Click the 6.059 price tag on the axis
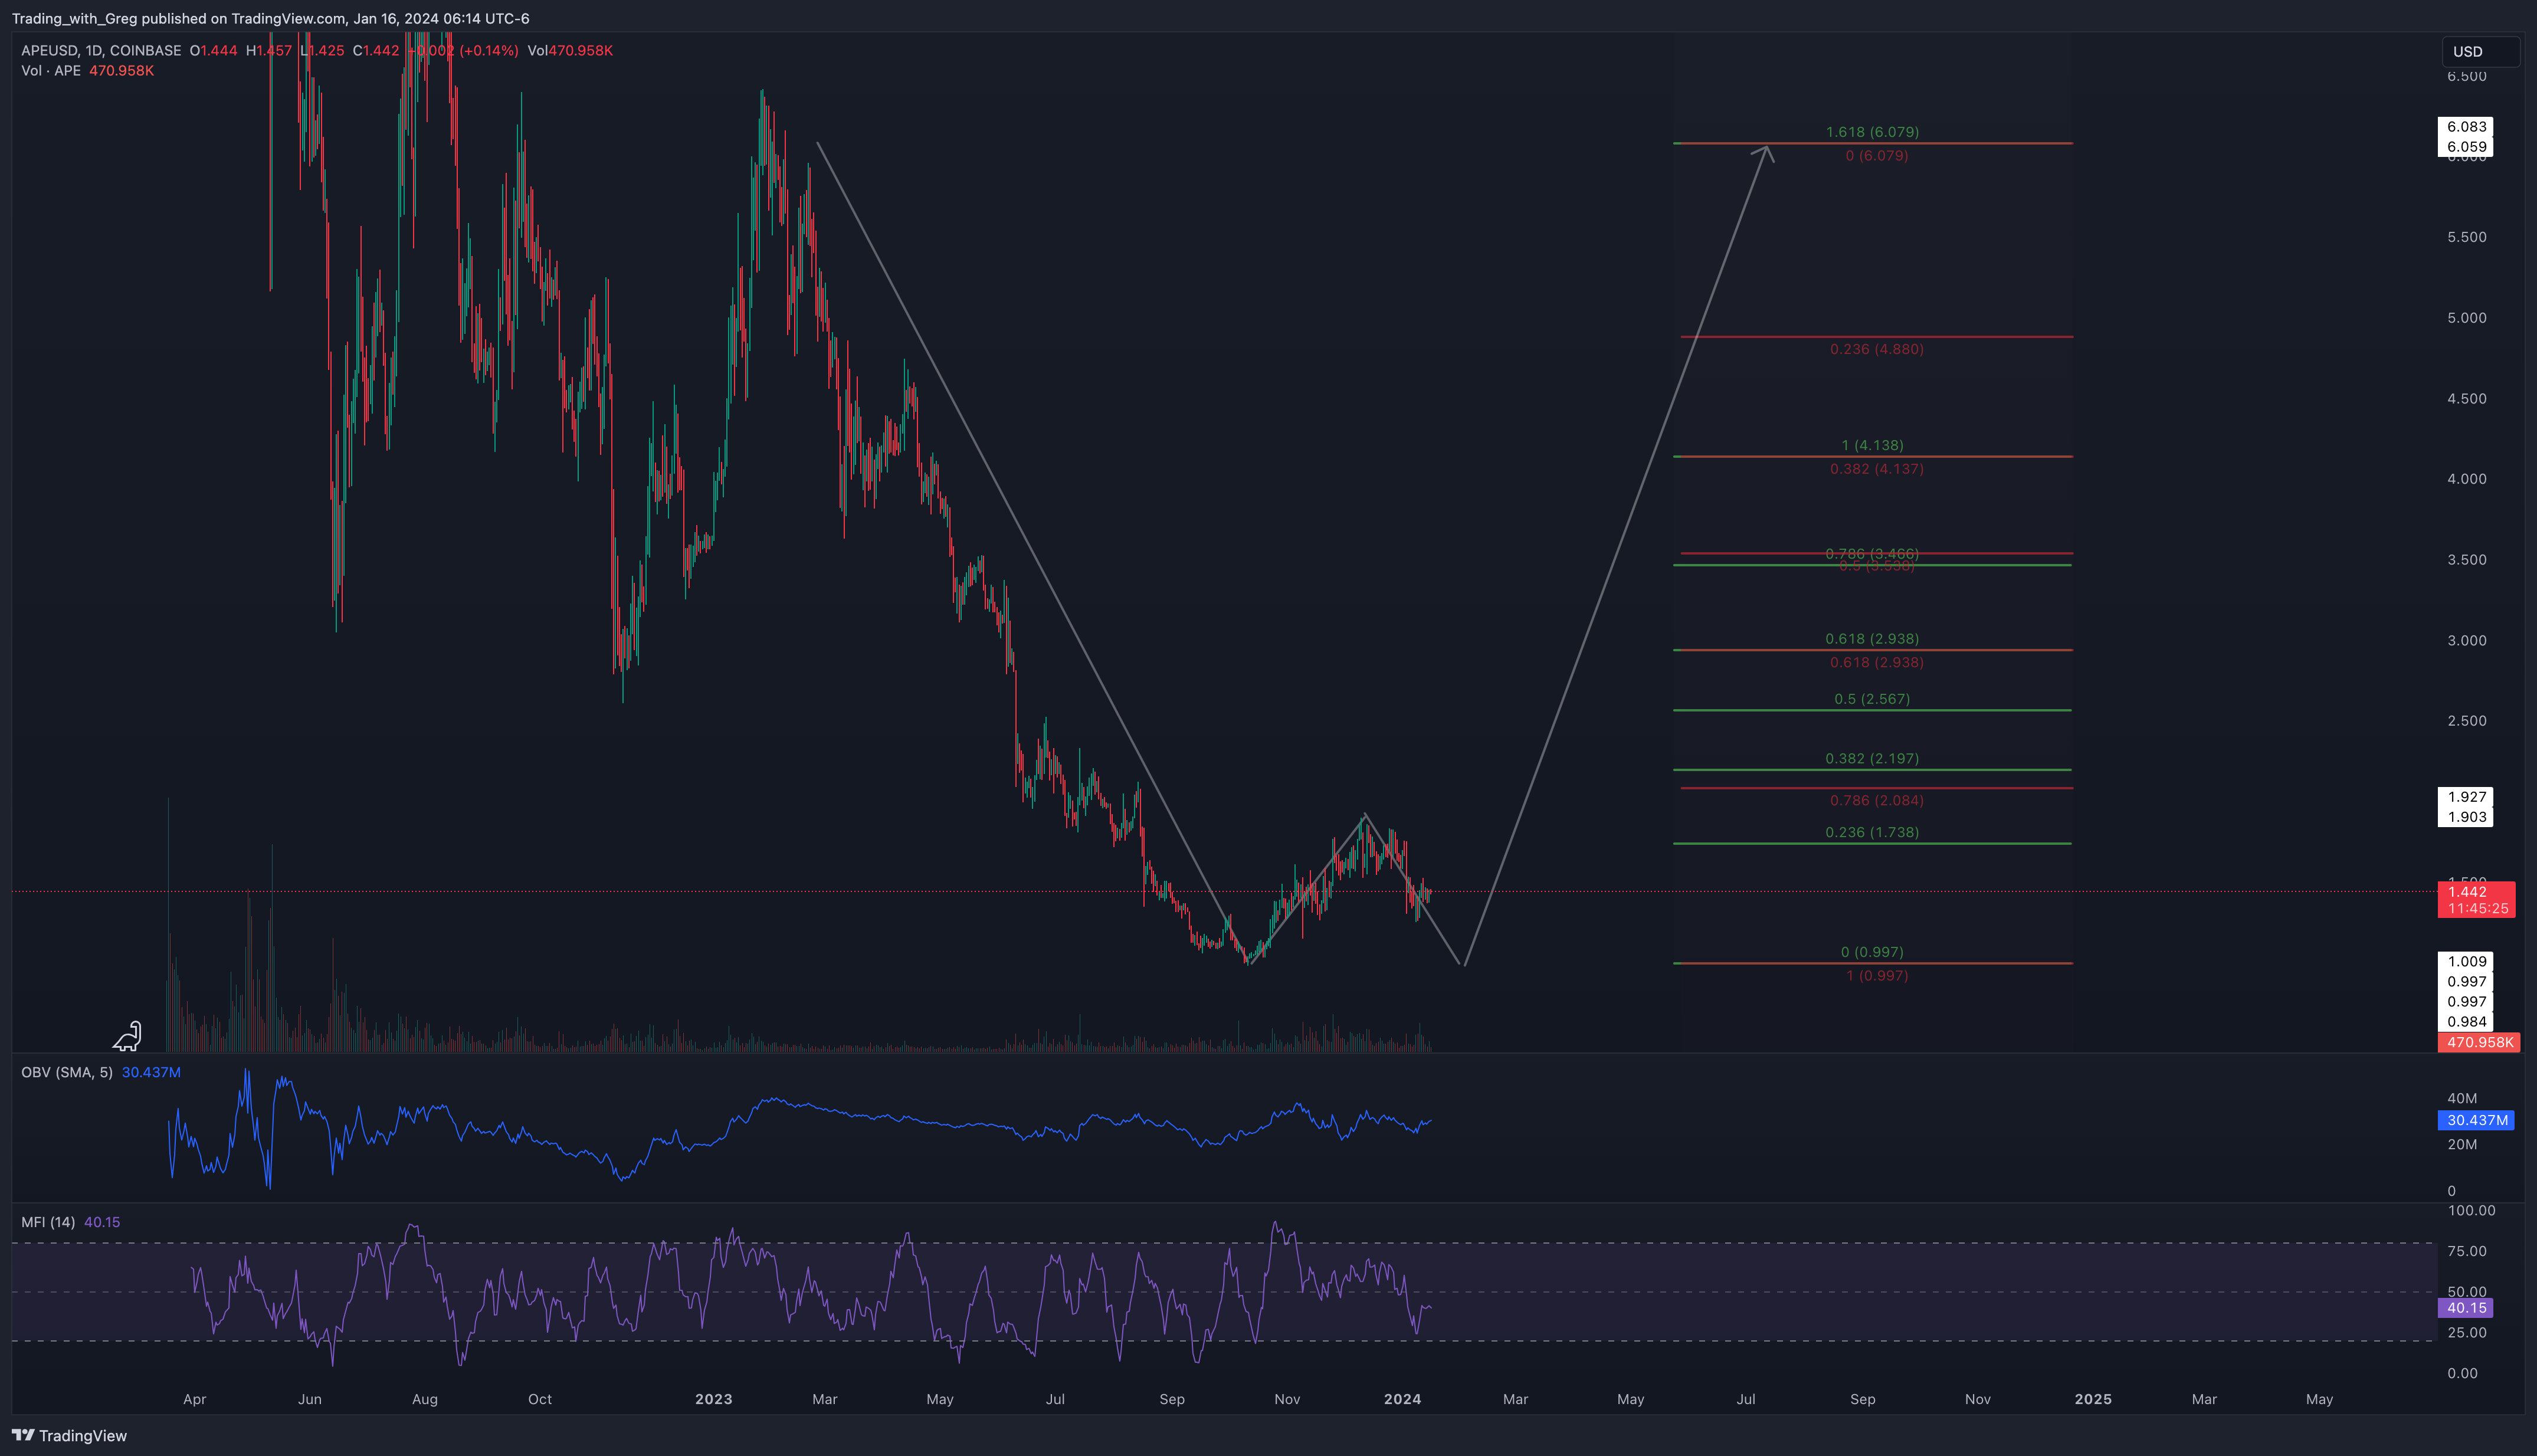The height and width of the screenshot is (1456, 2537). pos(2466,147)
